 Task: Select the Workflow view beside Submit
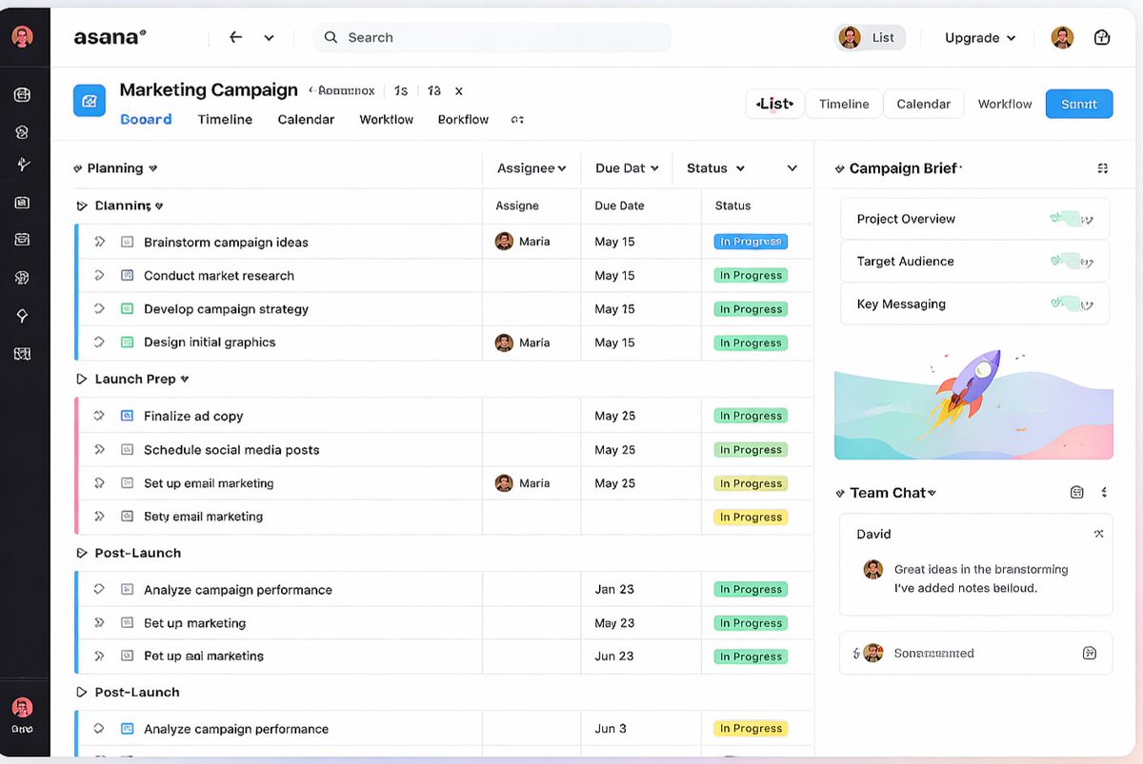pos(1005,104)
